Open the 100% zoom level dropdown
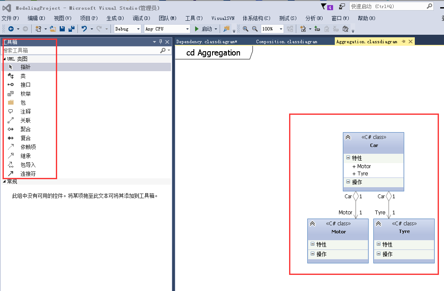 [281, 29]
